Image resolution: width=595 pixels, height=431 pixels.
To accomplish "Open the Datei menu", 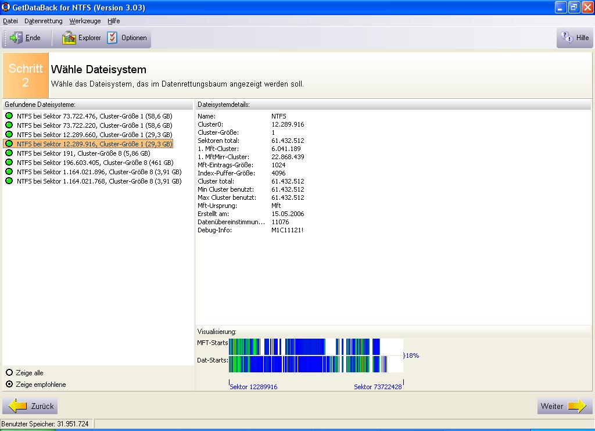I will [10, 21].
